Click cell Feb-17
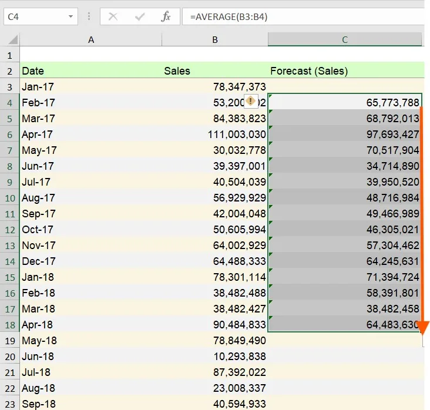Screen dimensions: 430x410 click(x=91, y=103)
